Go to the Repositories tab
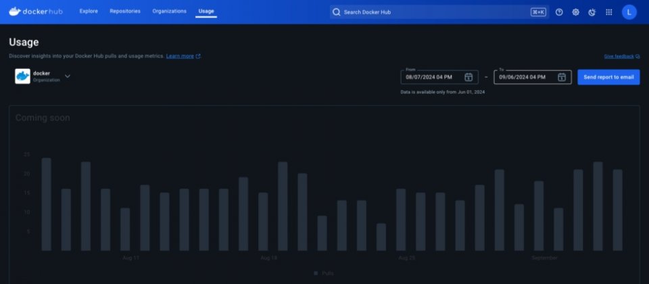The width and height of the screenshot is (649, 284). 125,11
